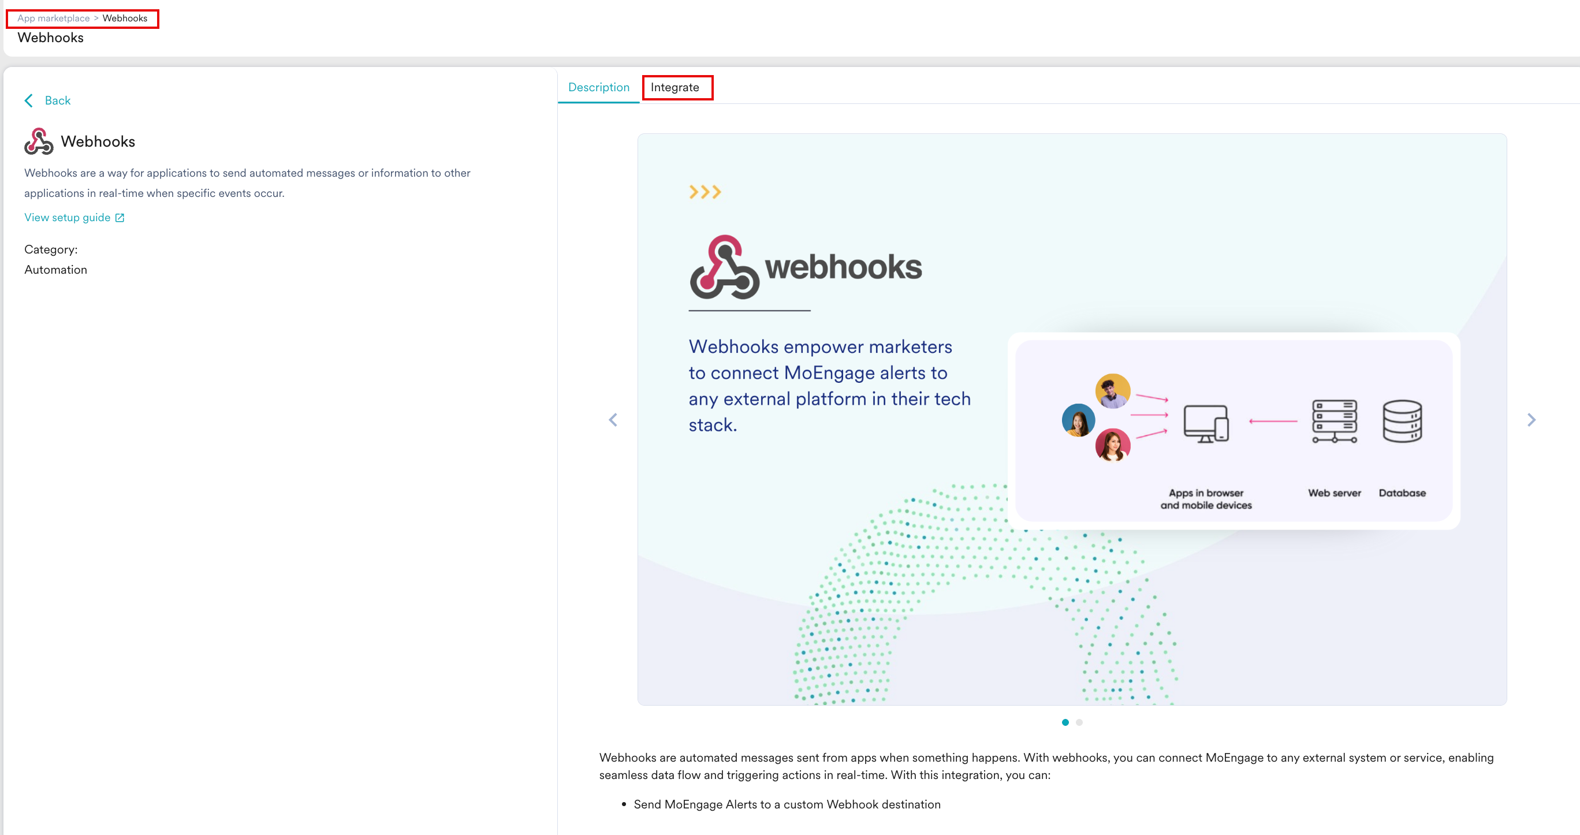This screenshot has height=835, width=1580.
Task: Select the Description tab
Action: [598, 87]
